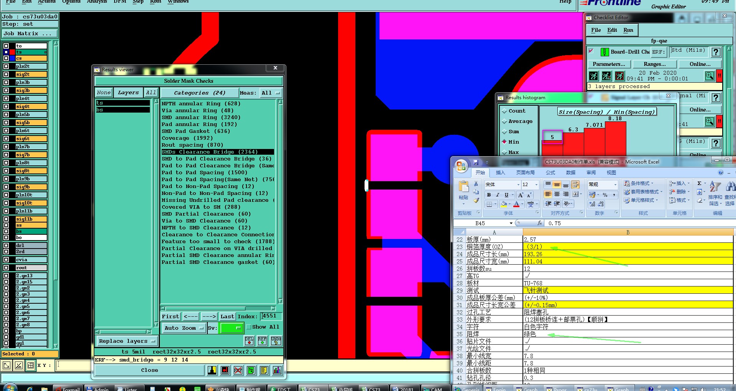
Task: Click the red alert icon beside Board-Drill magnifier
Action: 720,76
